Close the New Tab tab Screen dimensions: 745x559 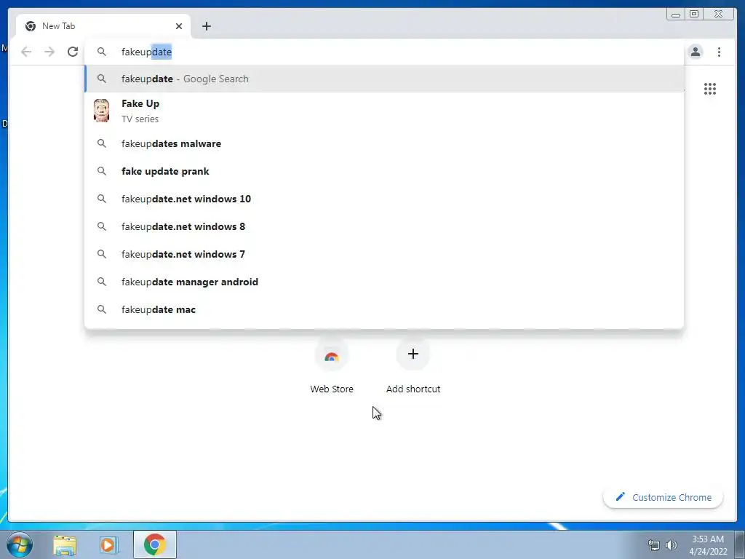pos(179,26)
